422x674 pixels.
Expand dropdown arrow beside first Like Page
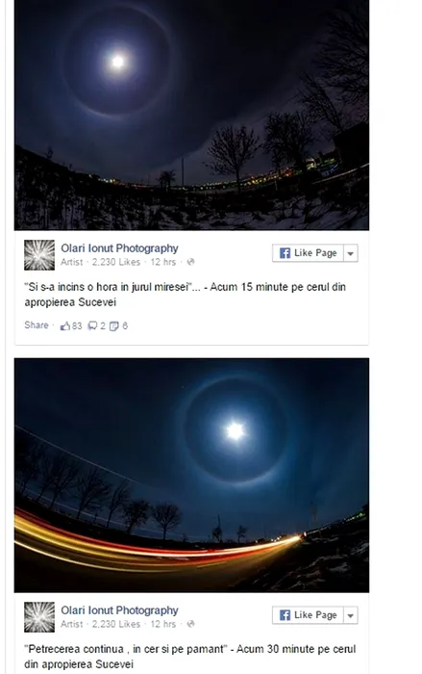[350, 253]
